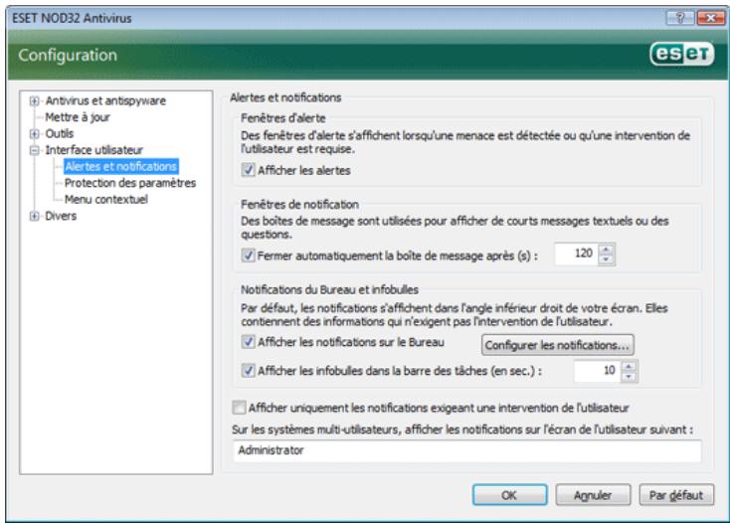
Task: Click the Administrator user name field
Action: click(467, 450)
